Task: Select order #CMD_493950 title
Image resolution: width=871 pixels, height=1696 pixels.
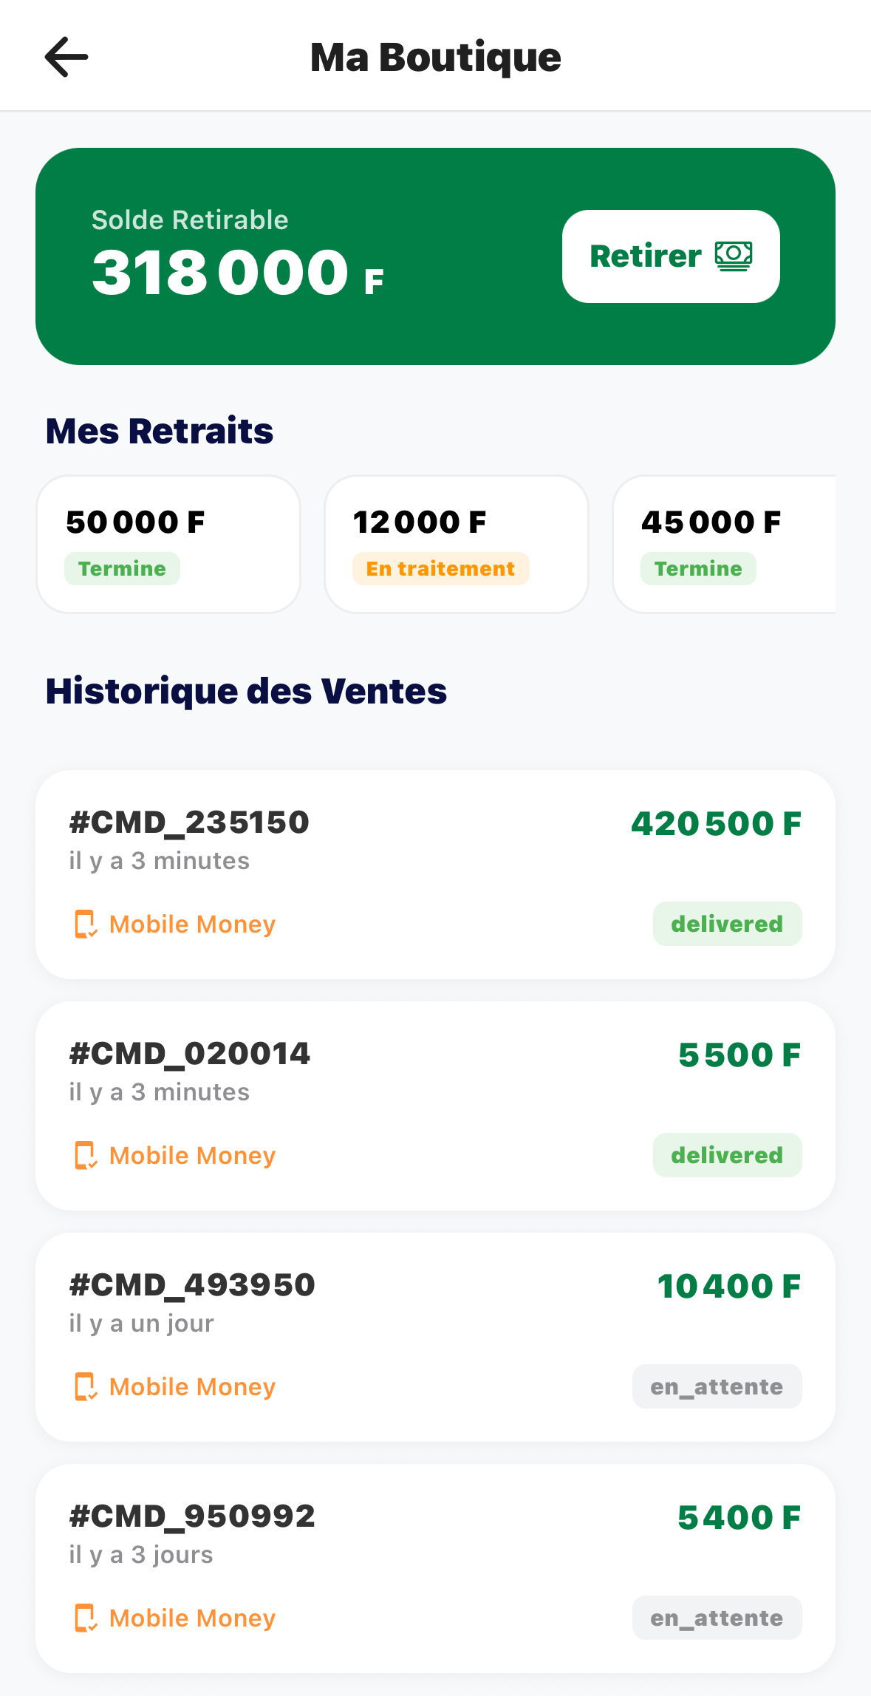Action: point(192,1284)
